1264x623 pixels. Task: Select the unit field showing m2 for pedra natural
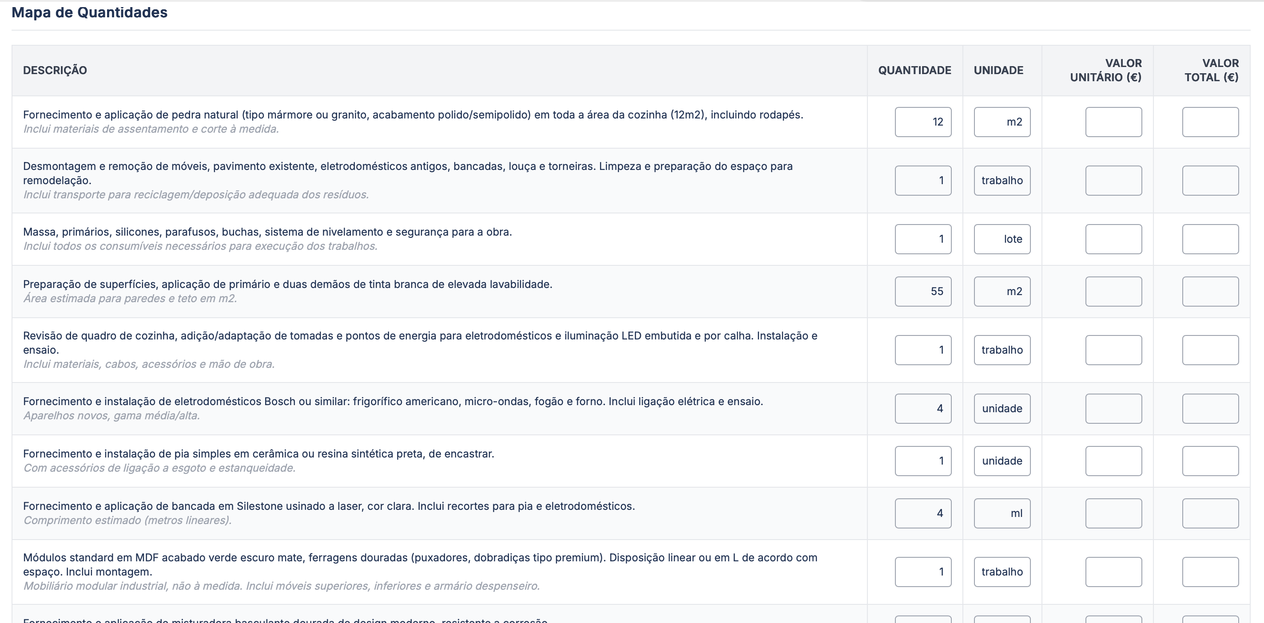[x=1002, y=122]
